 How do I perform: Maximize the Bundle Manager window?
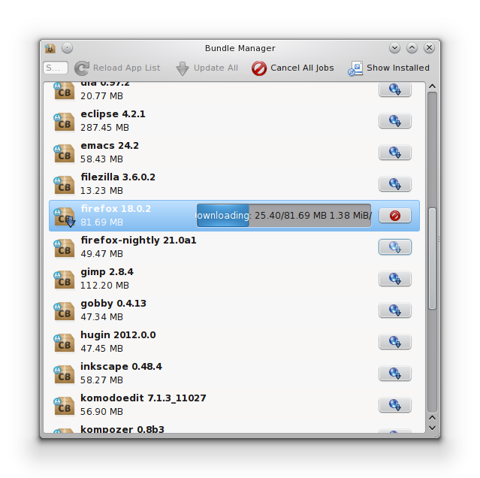tap(412, 48)
